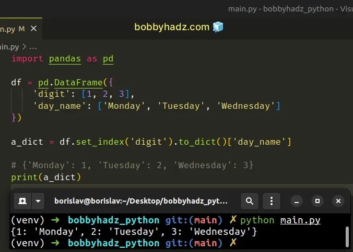
Task: Click 'a_dict' variable assignment
Action: pyautogui.click(x=27, y=142)
